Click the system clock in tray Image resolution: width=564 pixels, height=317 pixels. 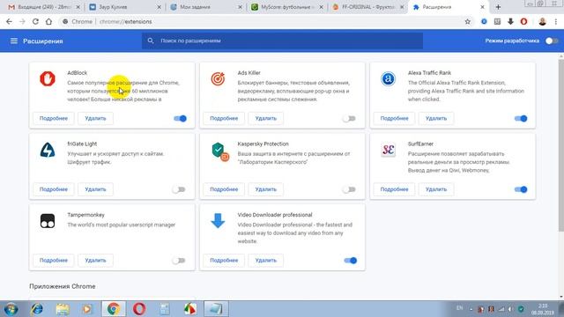click(x=543, y=309)
